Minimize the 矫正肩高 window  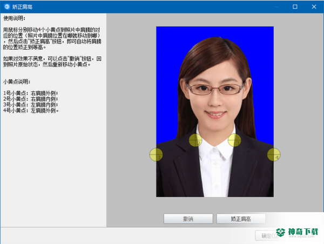click(276, 7)
